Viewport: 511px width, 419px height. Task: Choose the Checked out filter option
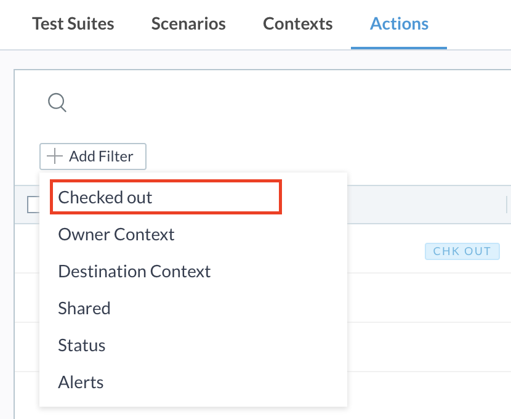pyautogui.click(x=166, y=197)
